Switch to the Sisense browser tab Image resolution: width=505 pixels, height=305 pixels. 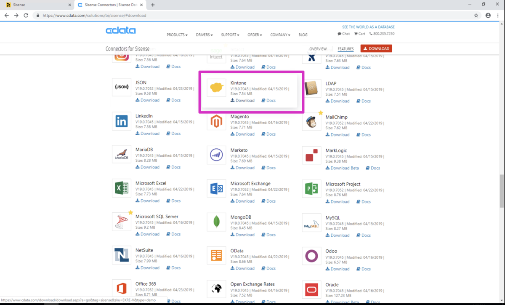coord(37,5)
